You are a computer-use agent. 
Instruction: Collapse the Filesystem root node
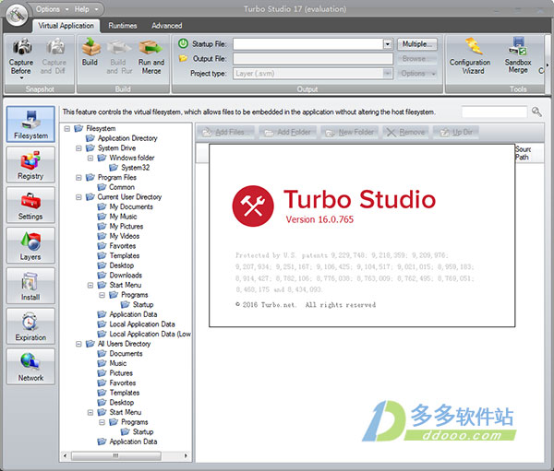[66, 128]
